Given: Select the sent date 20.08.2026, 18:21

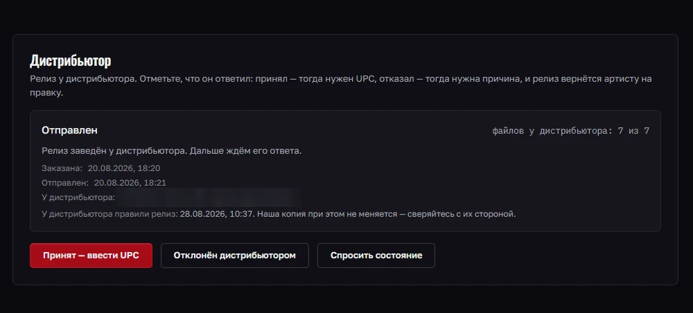Looking at the screenshot, I should [130, 182].
